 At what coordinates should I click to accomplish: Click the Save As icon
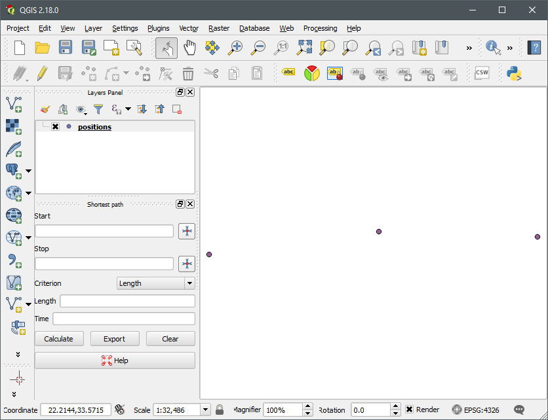88,48
